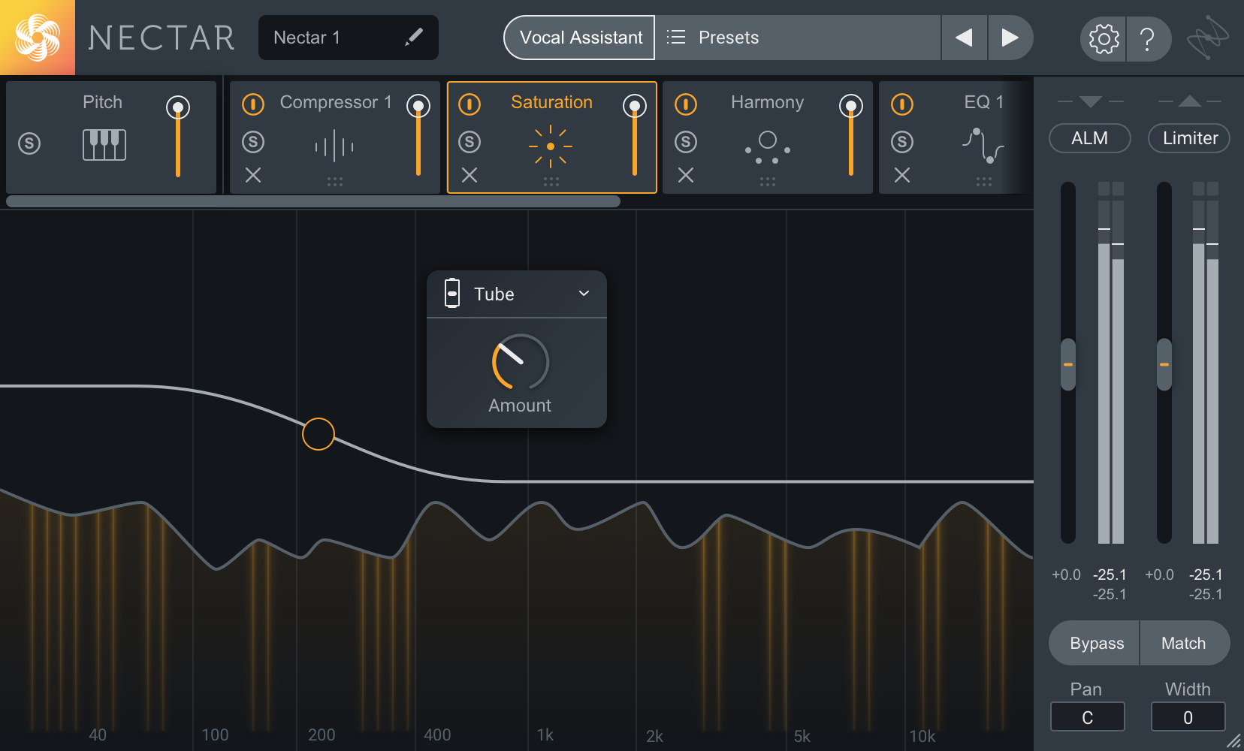Remove the Harmony module with X

pos(686,175)
